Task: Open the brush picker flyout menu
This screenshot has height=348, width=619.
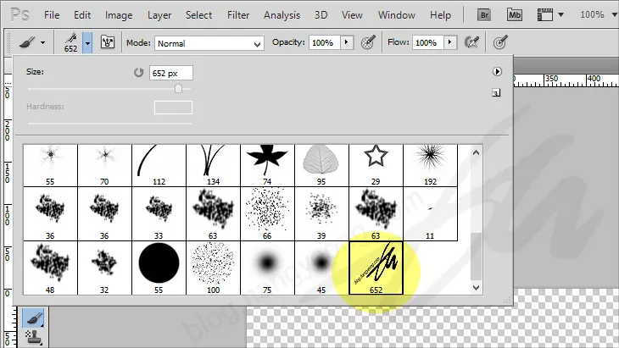Action: [x=498, y=72]
